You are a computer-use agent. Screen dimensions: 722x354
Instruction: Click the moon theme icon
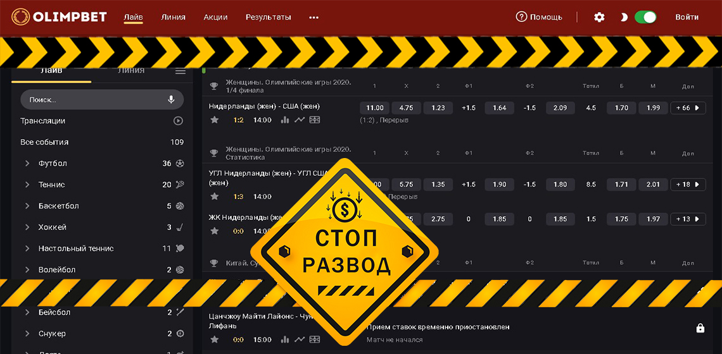[x=623, y=18]
